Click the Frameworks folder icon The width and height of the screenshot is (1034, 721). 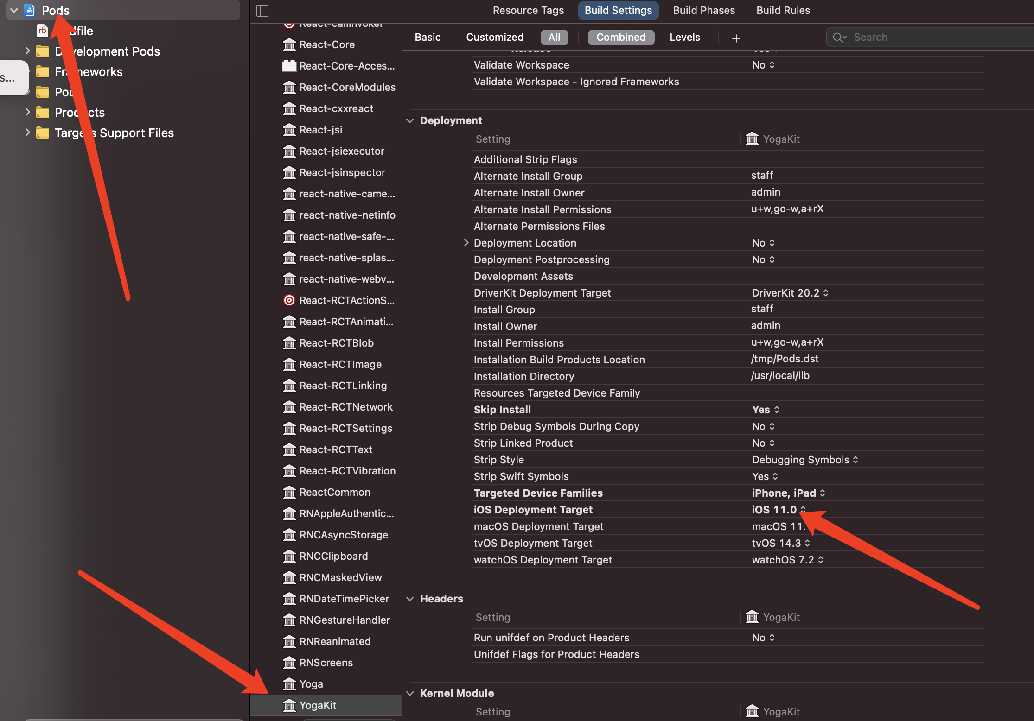point(43,72)
